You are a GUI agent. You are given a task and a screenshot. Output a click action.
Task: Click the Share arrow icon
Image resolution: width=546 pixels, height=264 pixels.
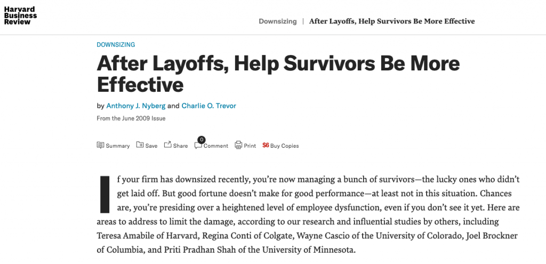[x=168, y=144]
